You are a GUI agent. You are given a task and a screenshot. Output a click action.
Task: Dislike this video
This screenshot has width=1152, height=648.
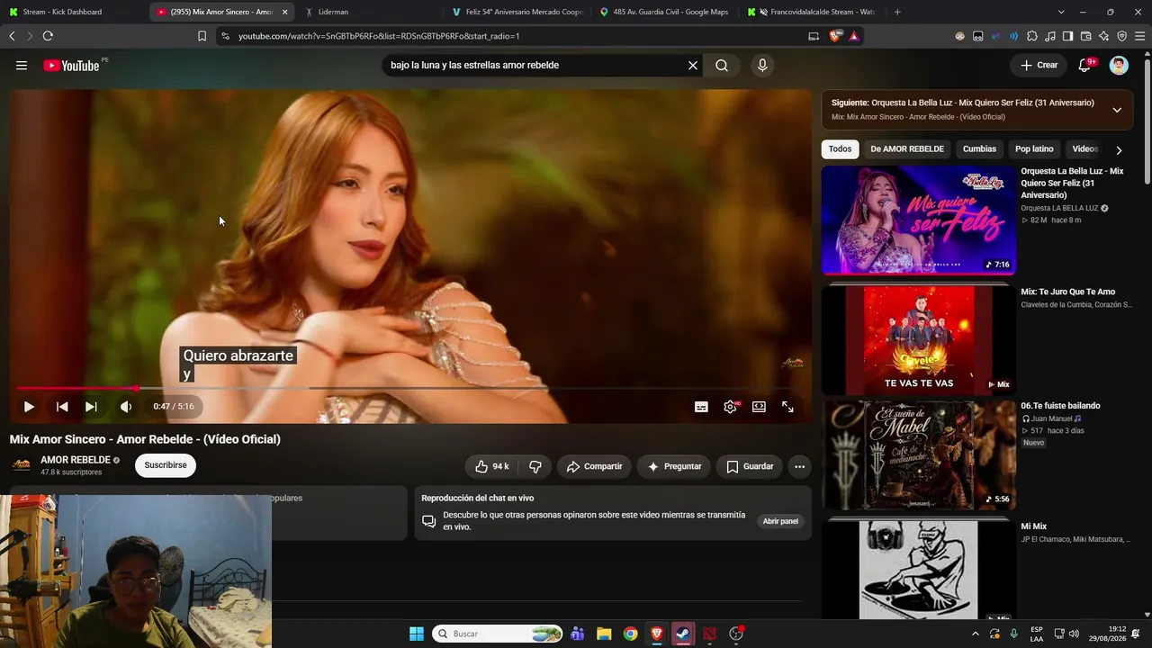pos(535,466)
